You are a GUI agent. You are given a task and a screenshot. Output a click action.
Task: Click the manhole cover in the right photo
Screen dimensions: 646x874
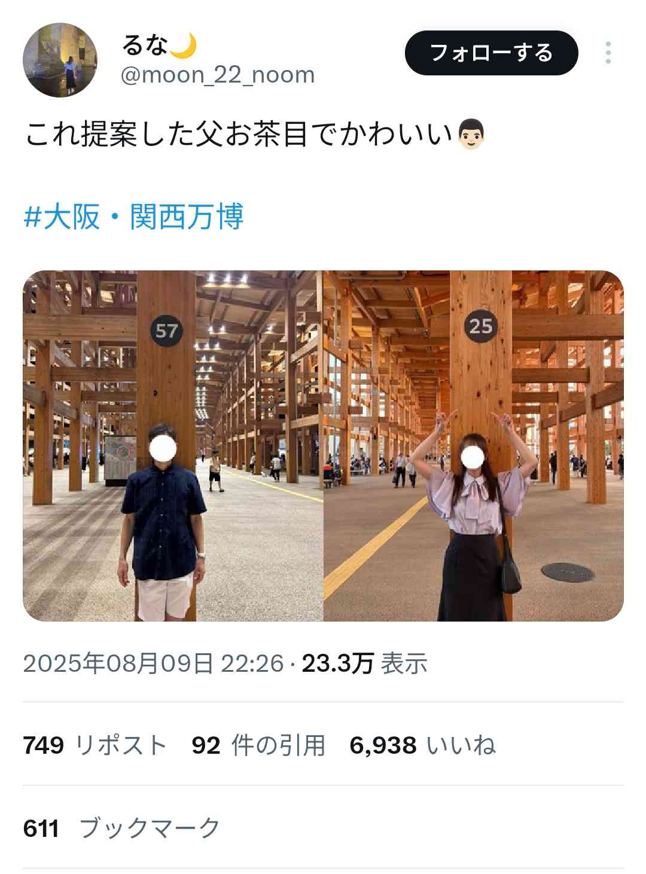[568, 572]
